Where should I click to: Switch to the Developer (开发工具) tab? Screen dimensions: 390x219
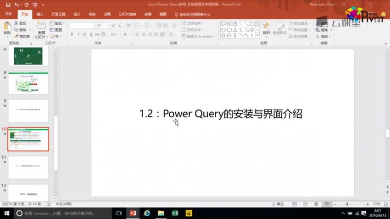[58, 14]
